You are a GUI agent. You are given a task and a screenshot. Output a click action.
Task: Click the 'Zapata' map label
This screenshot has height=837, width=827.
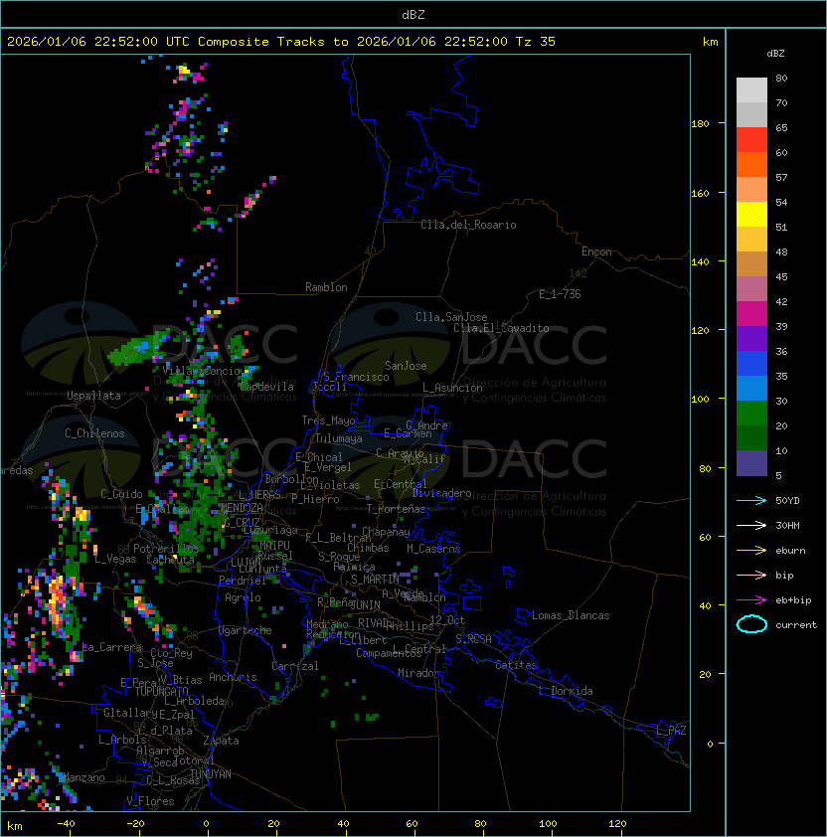[x=221, y=741]
